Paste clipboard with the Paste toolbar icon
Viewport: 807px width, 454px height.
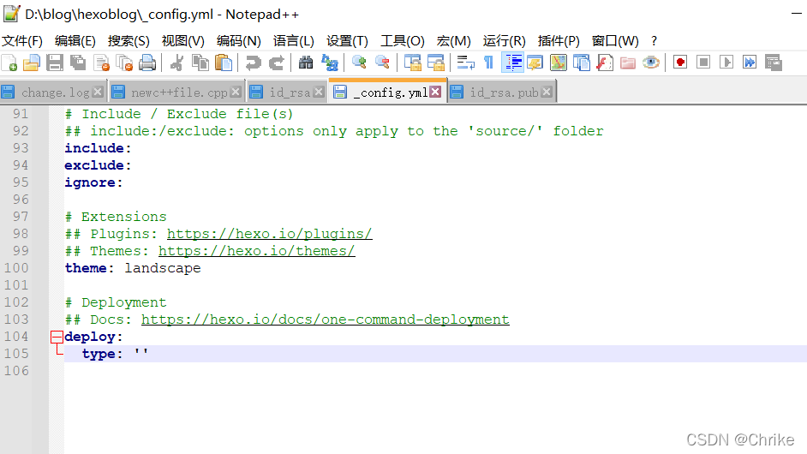tap(224, 63)
